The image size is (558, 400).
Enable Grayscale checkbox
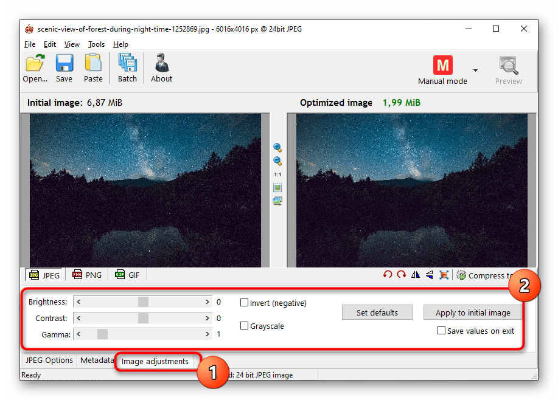tap(244, 326)
